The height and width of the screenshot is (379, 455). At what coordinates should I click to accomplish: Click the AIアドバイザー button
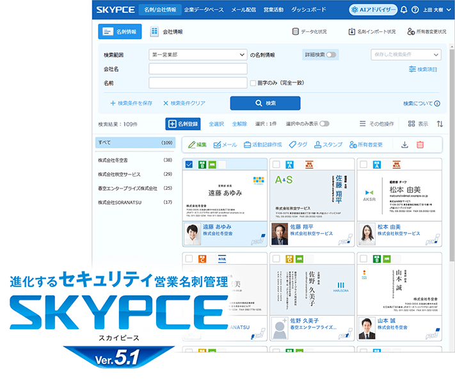373,10
